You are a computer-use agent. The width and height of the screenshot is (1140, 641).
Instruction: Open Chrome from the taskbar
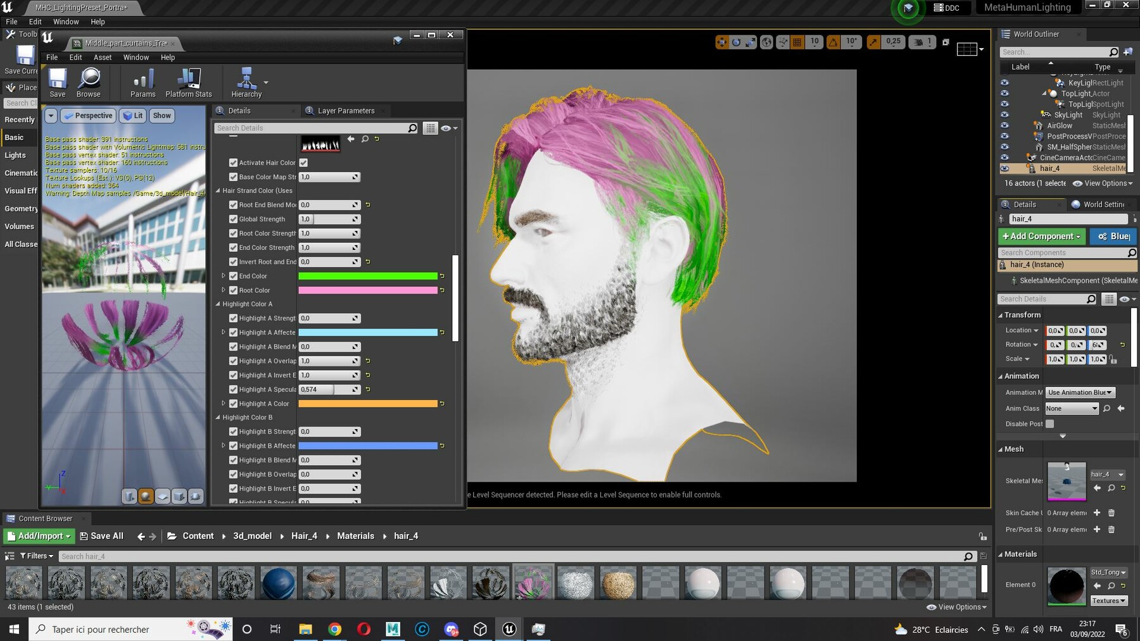[x=335, y=629]
